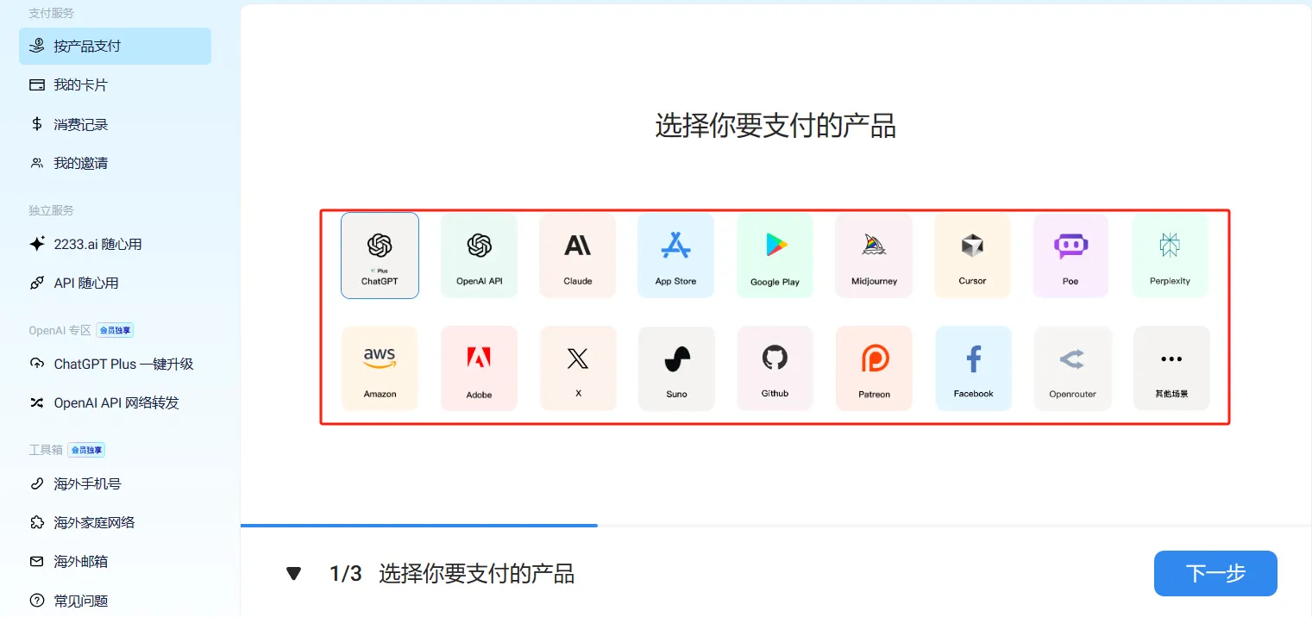
Task: Pick the Patreon product icon
Action: pyautogui.click(x=874, y=358)
